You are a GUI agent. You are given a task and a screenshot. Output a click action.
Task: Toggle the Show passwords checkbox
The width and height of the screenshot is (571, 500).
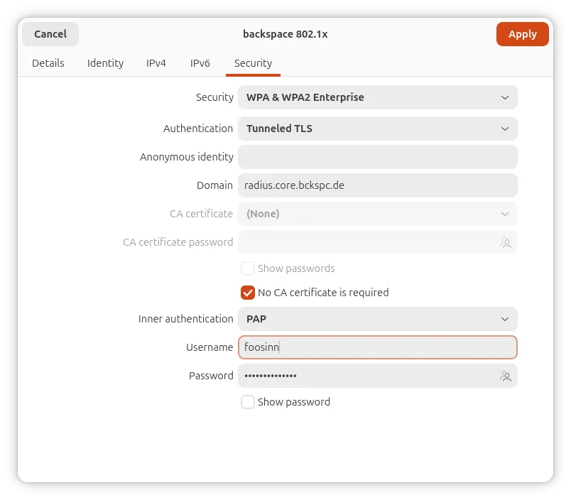coord(248,268)
